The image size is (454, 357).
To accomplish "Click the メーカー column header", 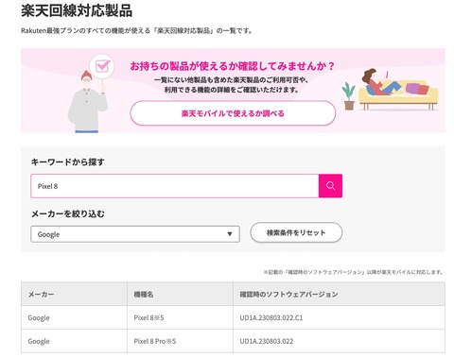I will pyautogui.click(x=74, y=294).
